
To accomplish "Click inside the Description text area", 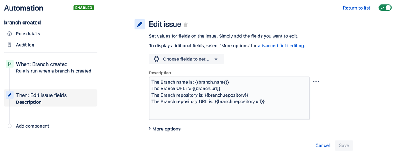I will tap(229, 98).
